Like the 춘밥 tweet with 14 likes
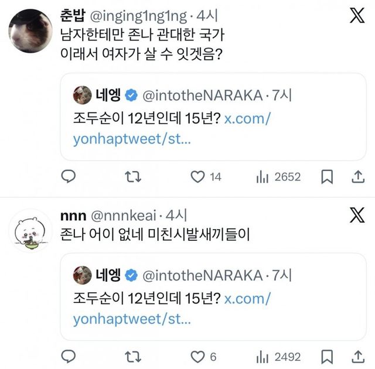Image resolution: width=375 pixels, height=369 pixels. 199,176
